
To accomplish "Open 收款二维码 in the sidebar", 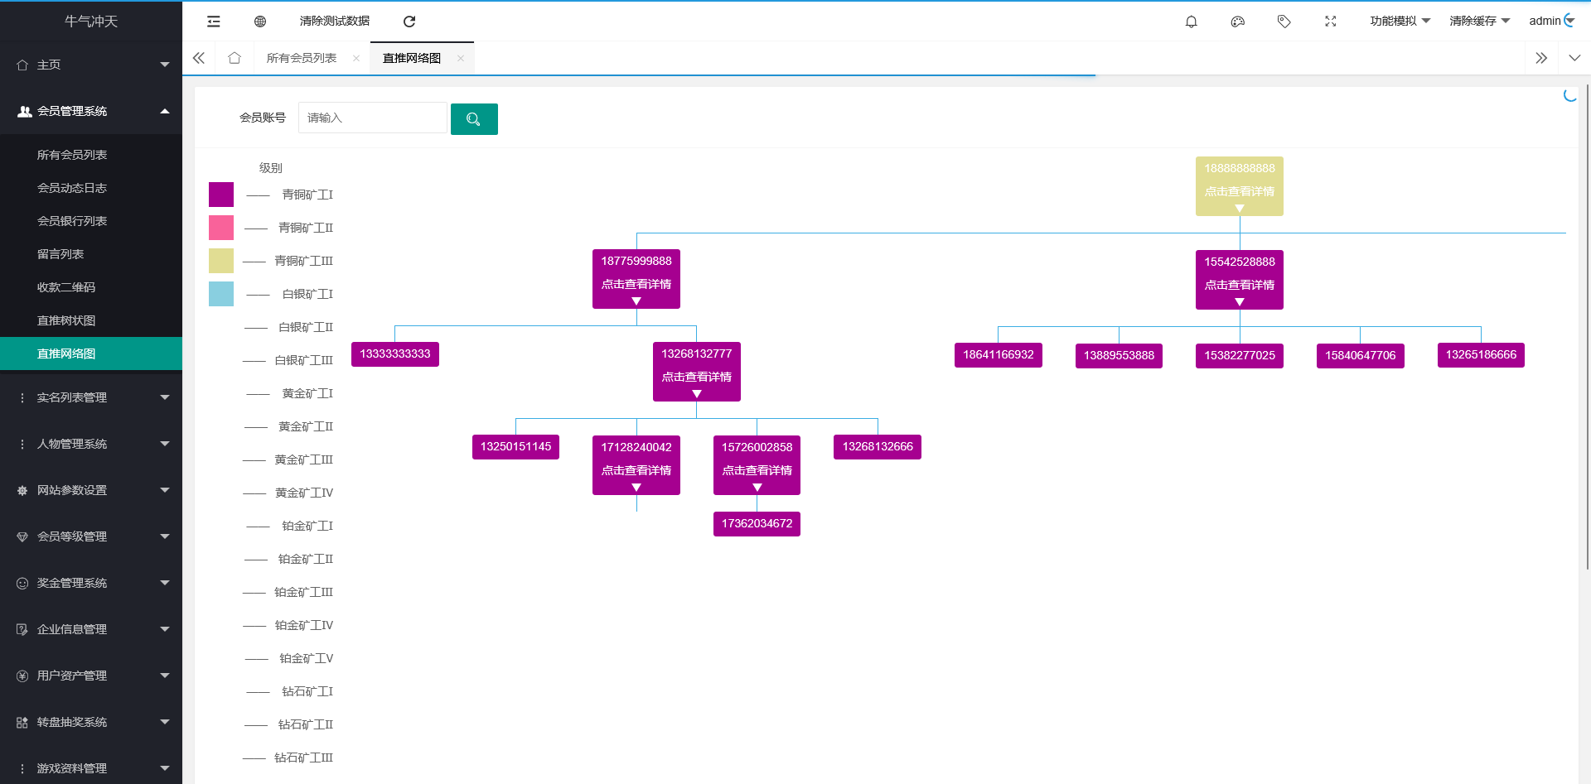I will tap(91, 287).
